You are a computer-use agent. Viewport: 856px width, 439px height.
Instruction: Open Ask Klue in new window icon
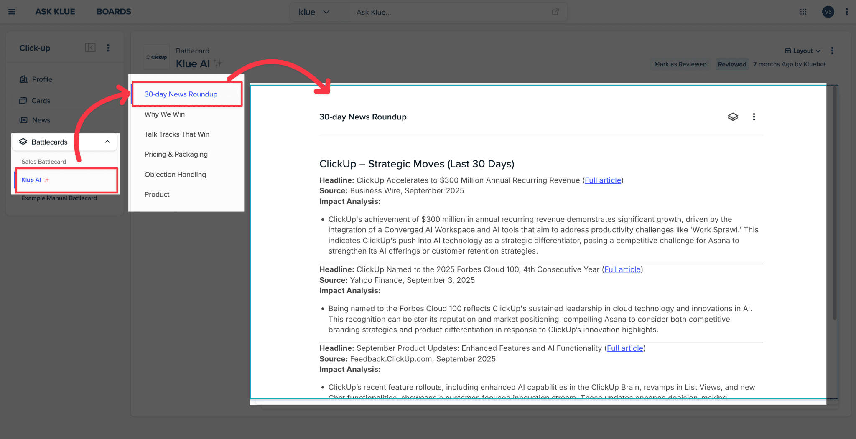coord(555,12)
